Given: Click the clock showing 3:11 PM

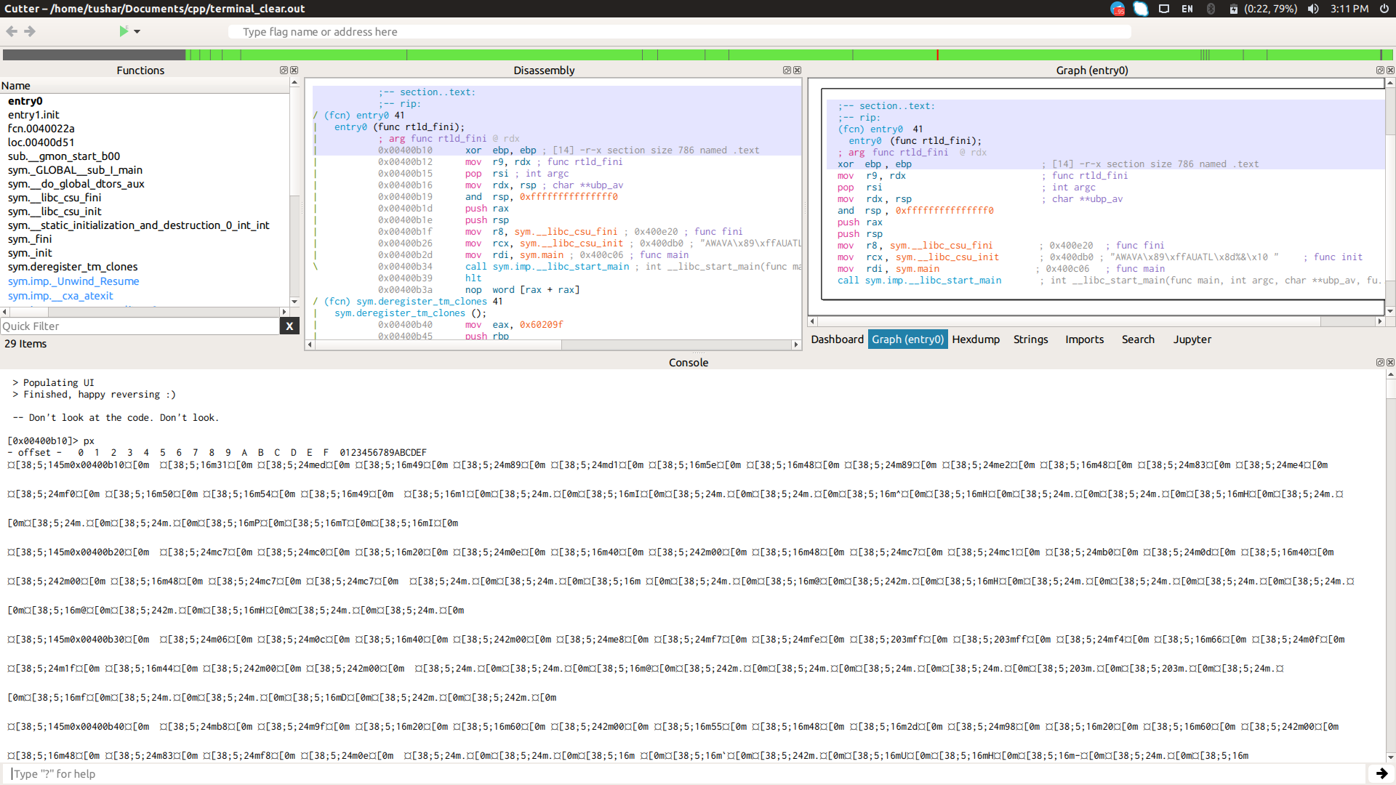Looking at the screenshot, I should 1349,9.
